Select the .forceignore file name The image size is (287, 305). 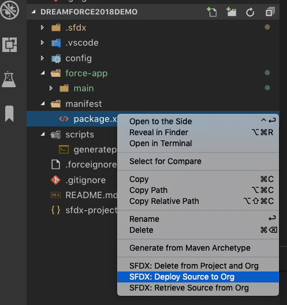click(x=91, y=165)
